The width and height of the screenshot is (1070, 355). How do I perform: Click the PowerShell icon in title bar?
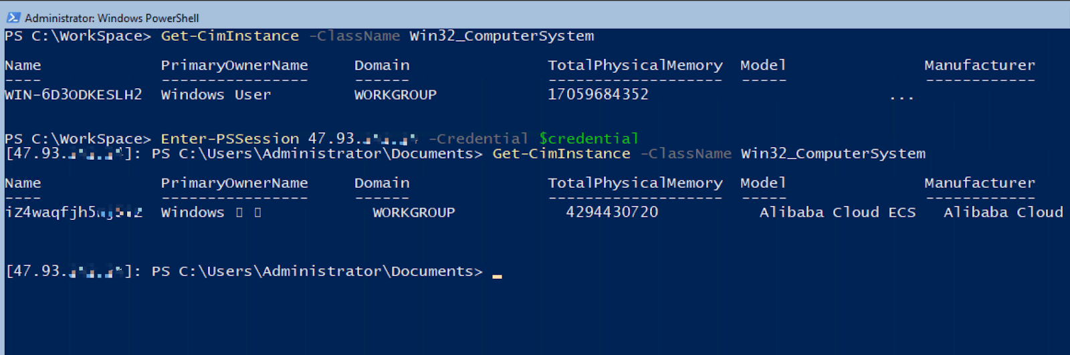pyautogui.click(x=13, y=17)
